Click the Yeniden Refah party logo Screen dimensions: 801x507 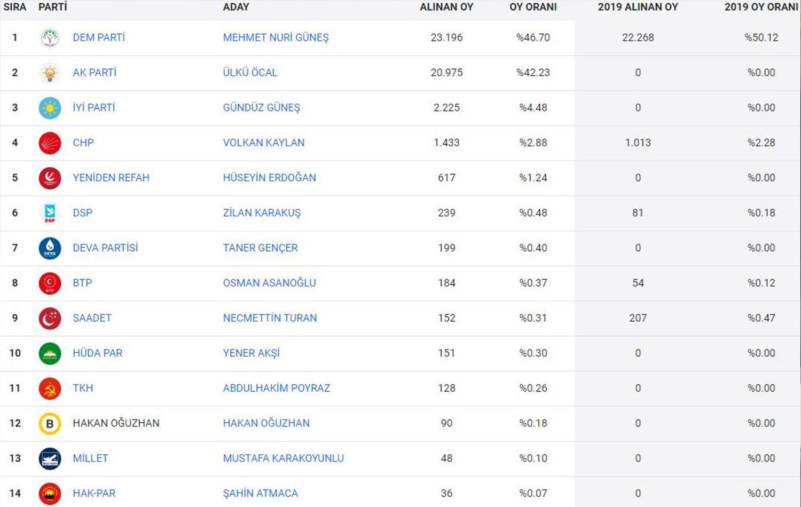50,178
